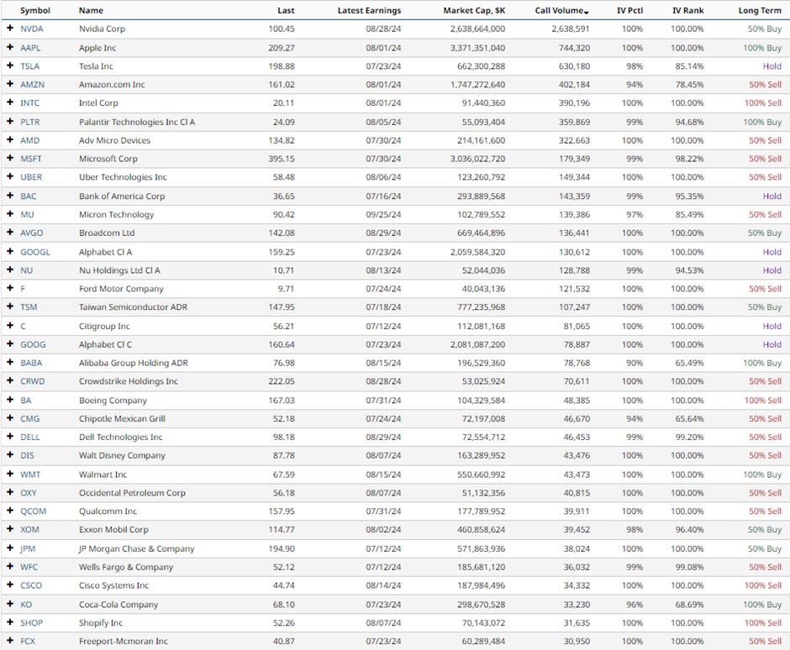
Task: Open the INTC symbol link
Action: pyautogui.click(x=29, y=102)
